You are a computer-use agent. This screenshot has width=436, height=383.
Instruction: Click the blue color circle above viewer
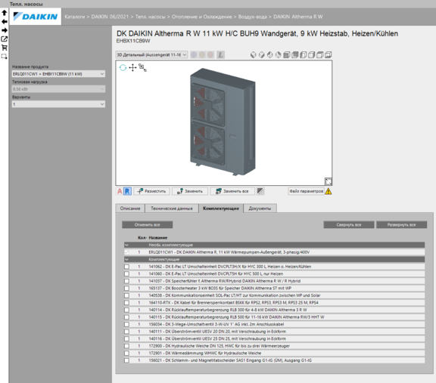click(194, 54)
